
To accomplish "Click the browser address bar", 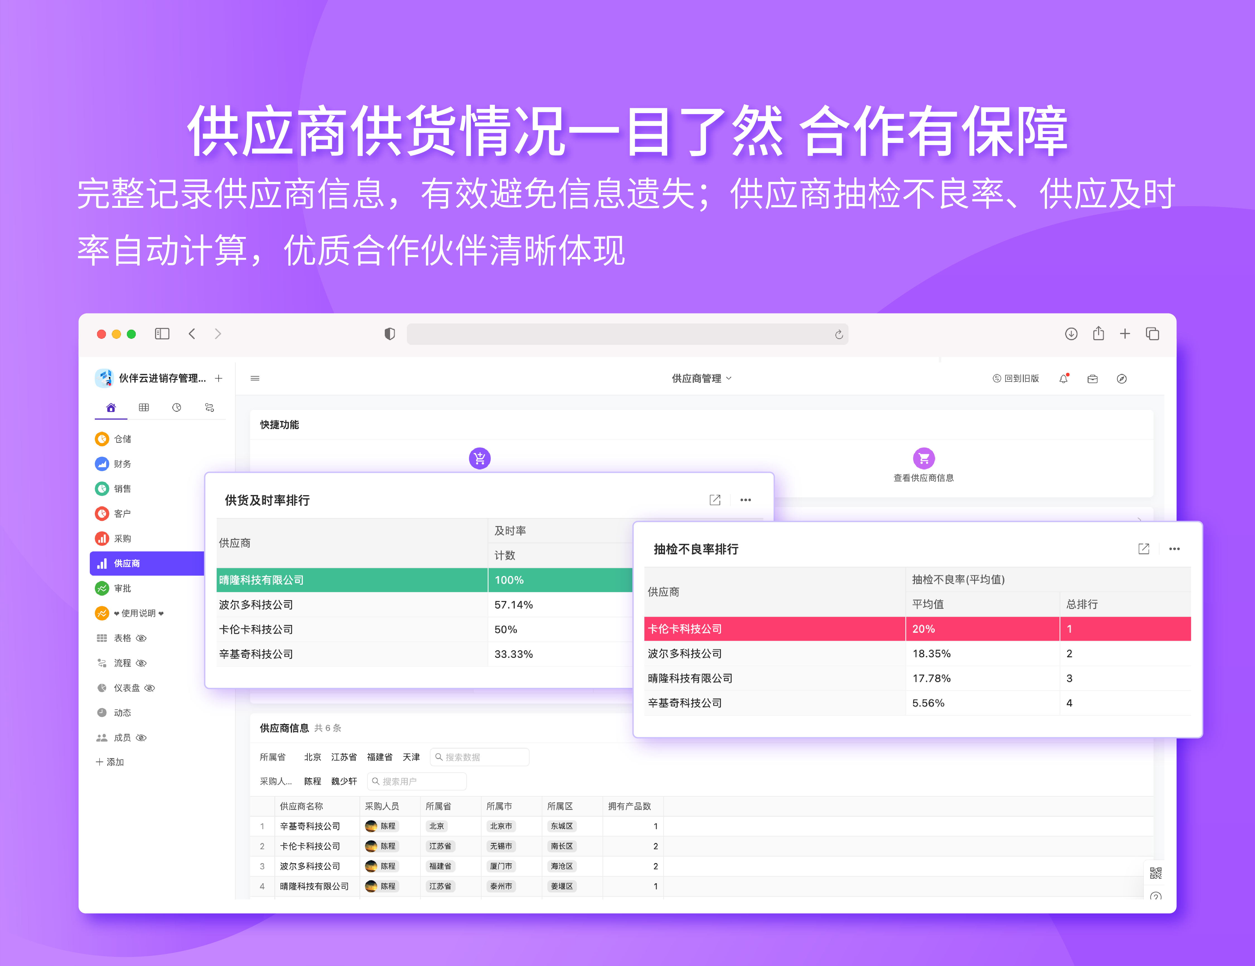I will click(627, 334).
